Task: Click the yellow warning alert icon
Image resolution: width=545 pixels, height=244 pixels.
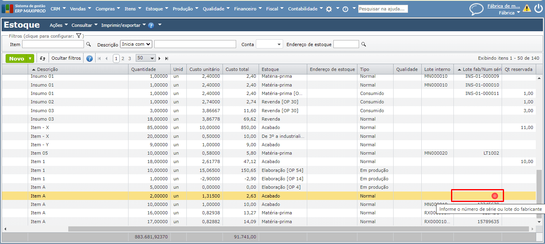Action: tap(527, 8)
